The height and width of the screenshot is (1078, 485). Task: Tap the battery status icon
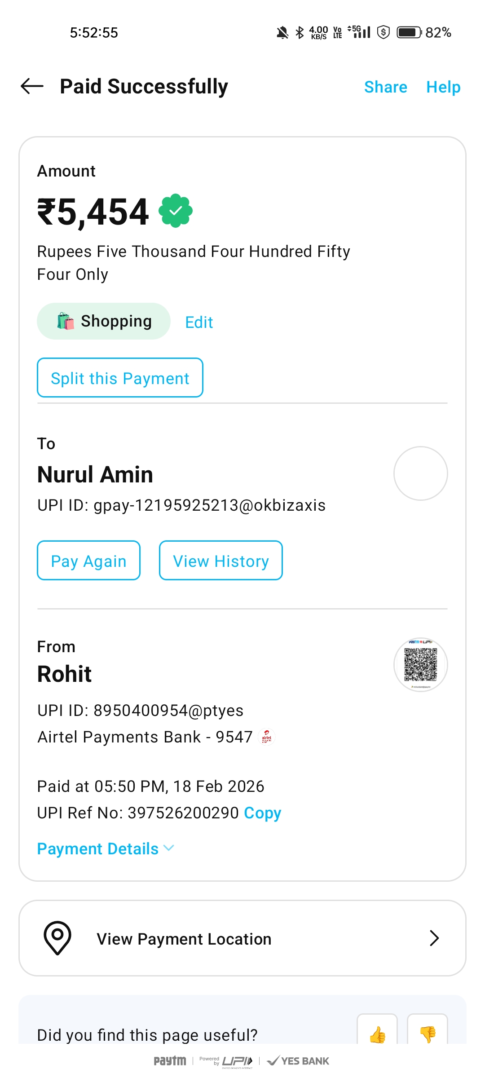[x=409, y=32]
